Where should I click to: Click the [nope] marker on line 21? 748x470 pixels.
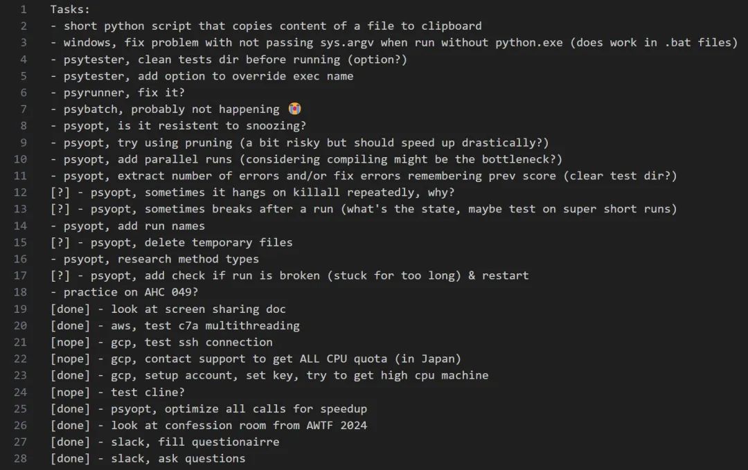pos(70,342)
